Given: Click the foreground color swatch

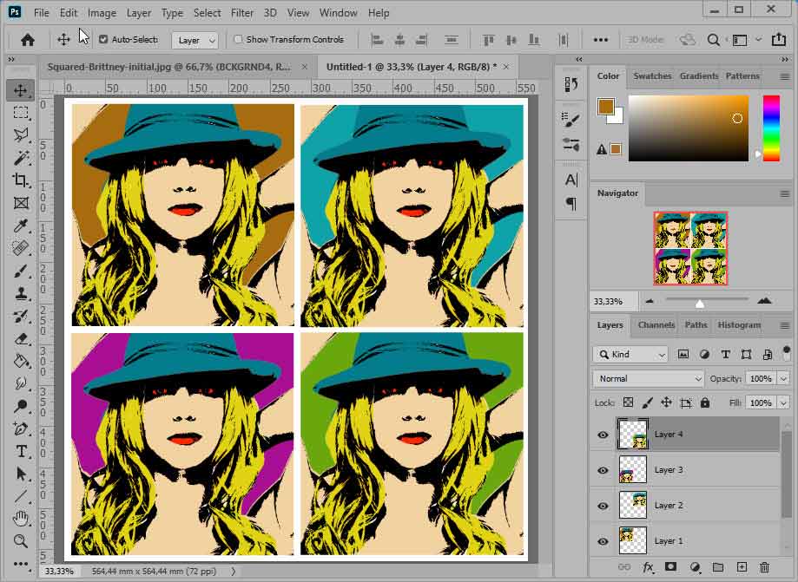Looking at the screenshot, I should coord(605,107).
